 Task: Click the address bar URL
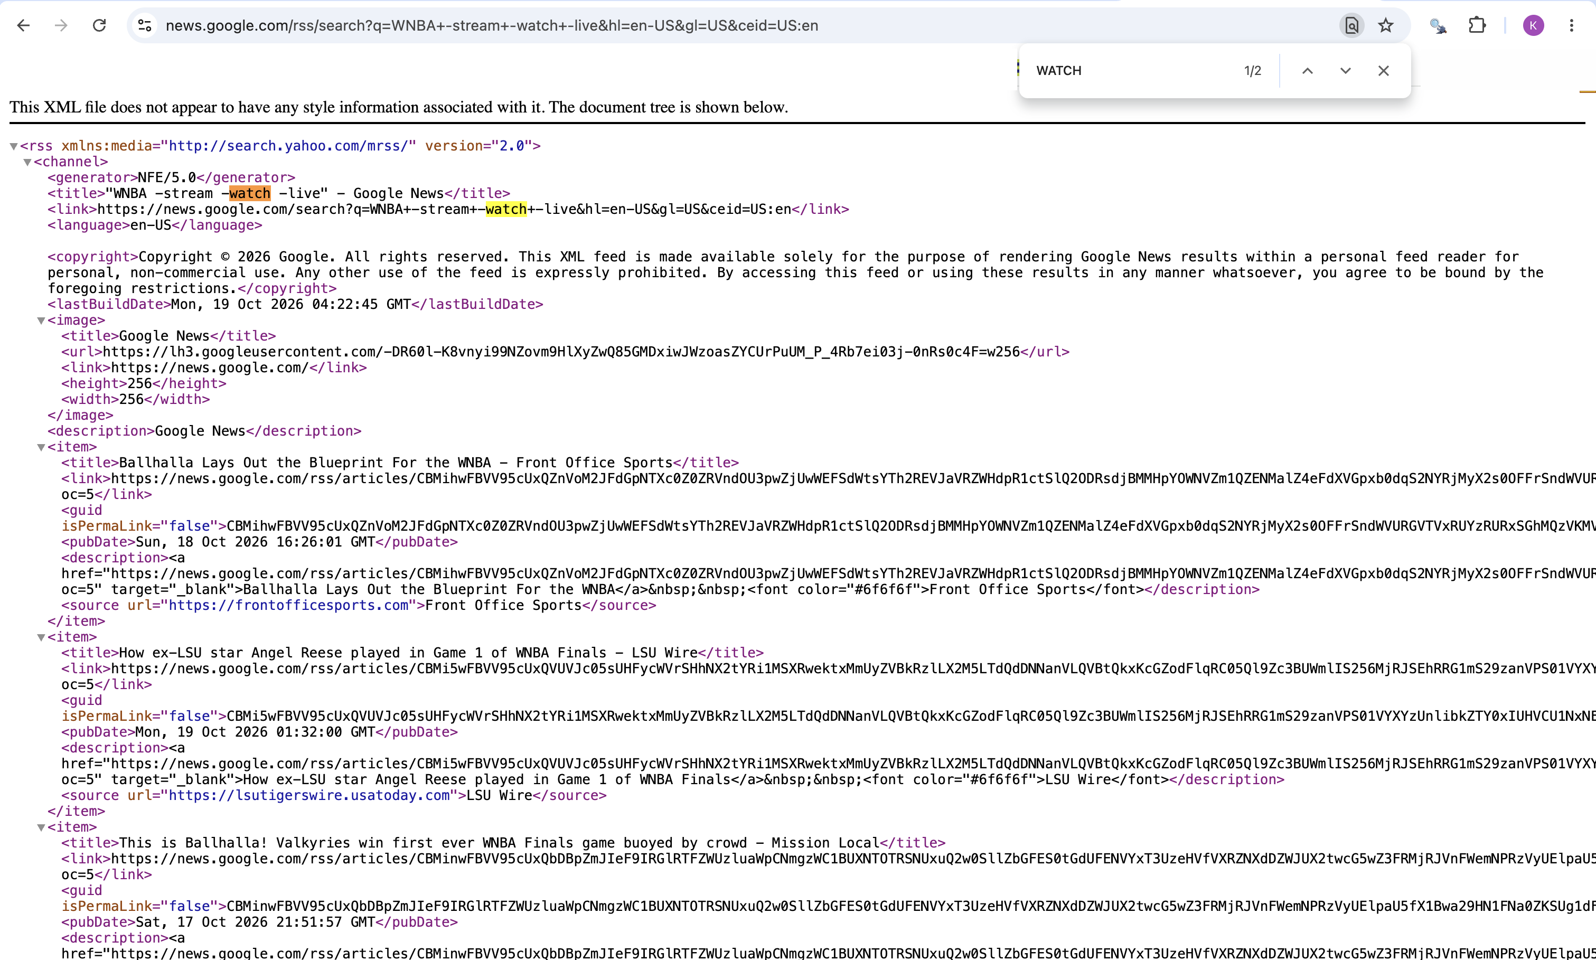(x=492, y=25)
